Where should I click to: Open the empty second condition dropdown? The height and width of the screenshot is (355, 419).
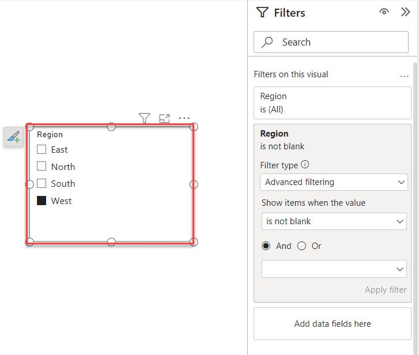pyautogui.click(x=334, y=269)
